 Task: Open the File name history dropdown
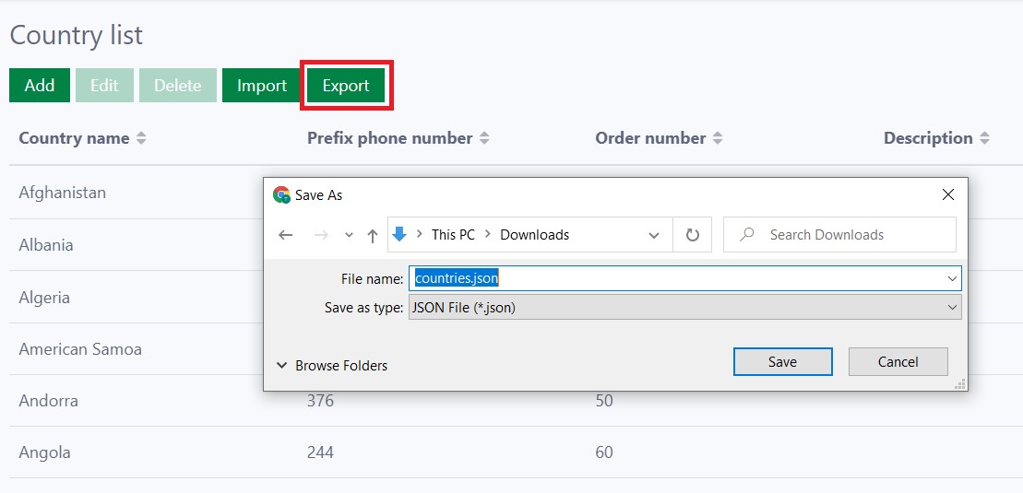point(952,278)
